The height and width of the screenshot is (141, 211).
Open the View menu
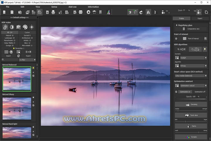tap(38, 7)
